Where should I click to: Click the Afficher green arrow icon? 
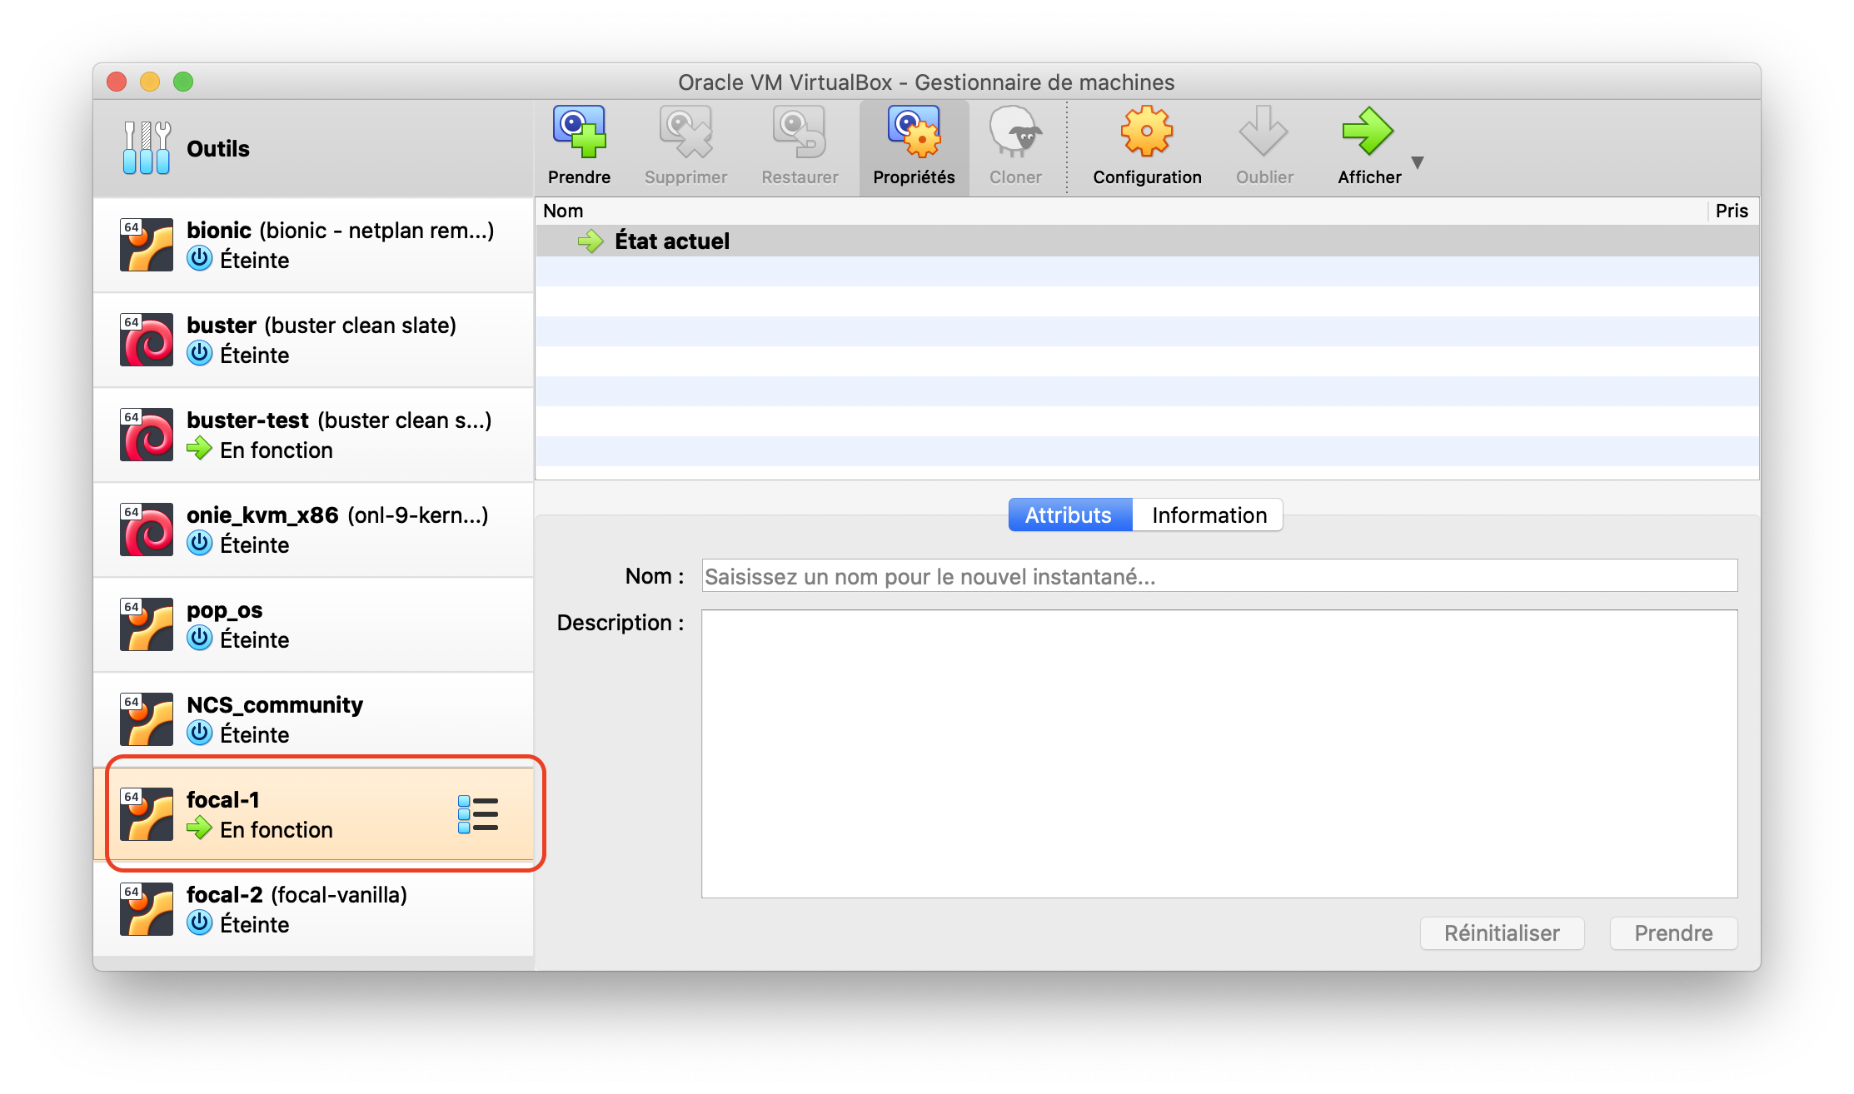(1368, 132)
